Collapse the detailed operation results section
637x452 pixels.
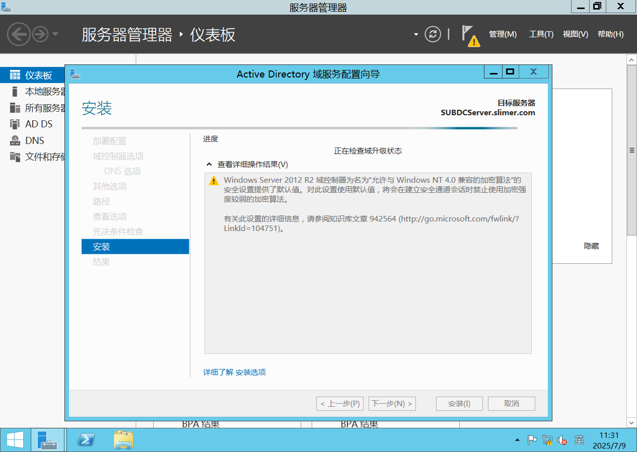208,165
